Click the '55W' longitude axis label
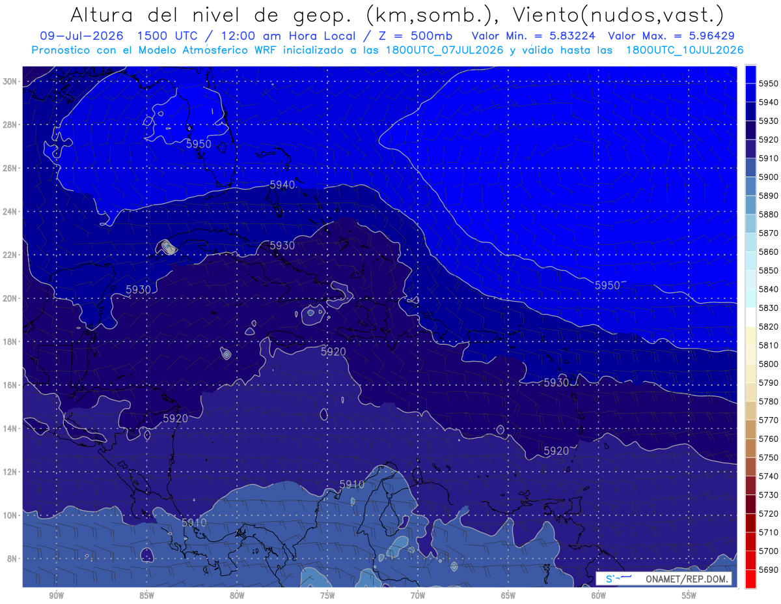 click(689, 596)
